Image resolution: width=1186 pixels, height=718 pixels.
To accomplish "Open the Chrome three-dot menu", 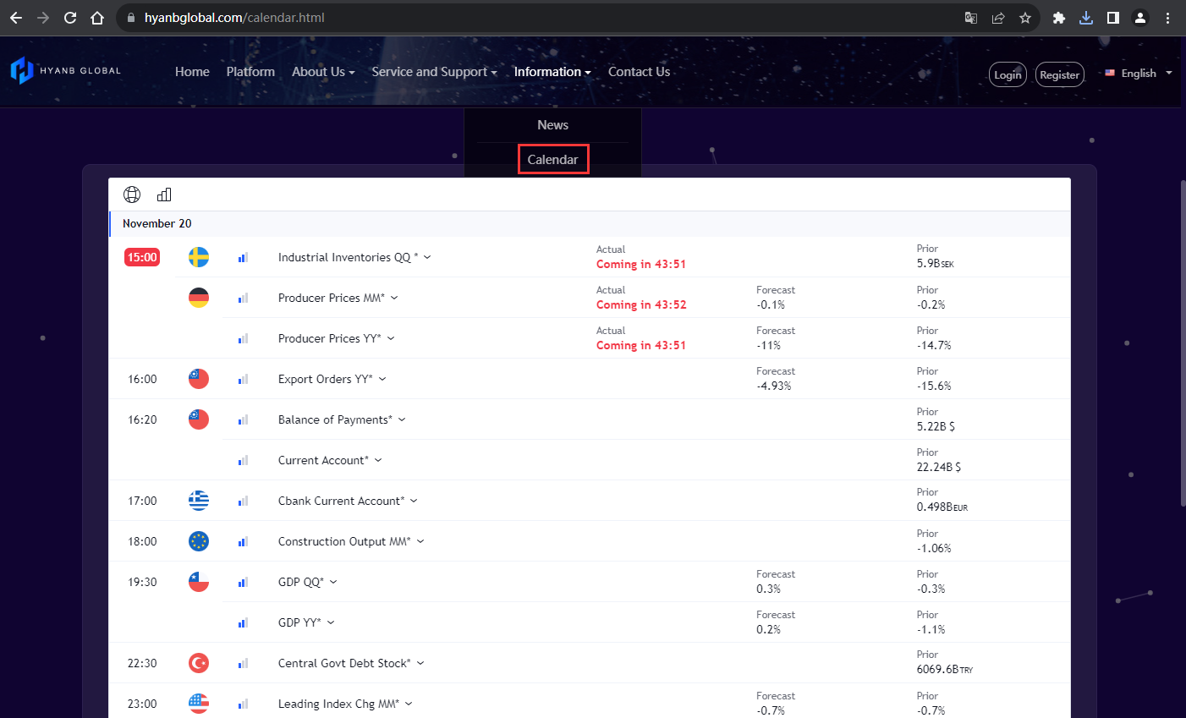I will point(1168,18).
